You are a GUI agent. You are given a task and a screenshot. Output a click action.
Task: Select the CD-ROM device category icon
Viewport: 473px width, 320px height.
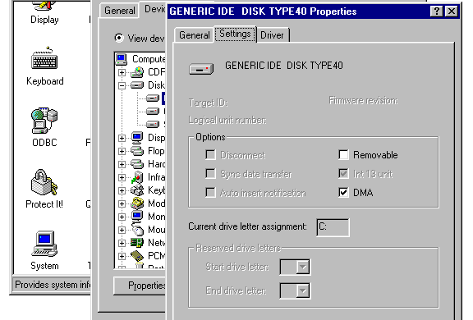coord(137,72)
